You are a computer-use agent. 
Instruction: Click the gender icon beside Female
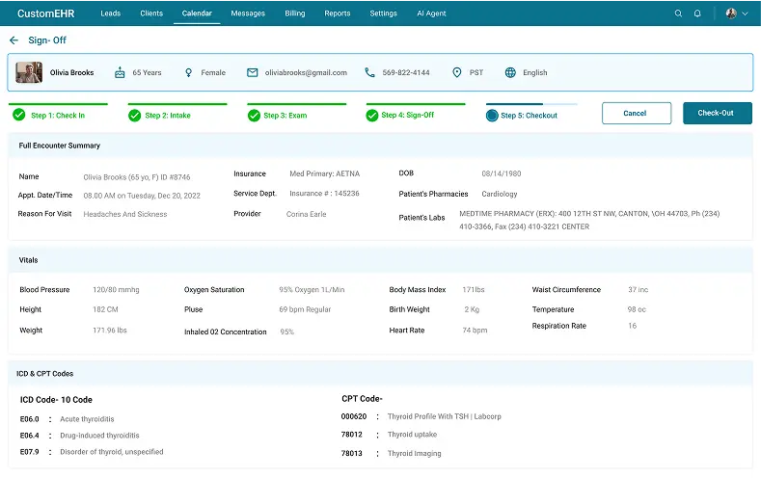tap(188, 72)
